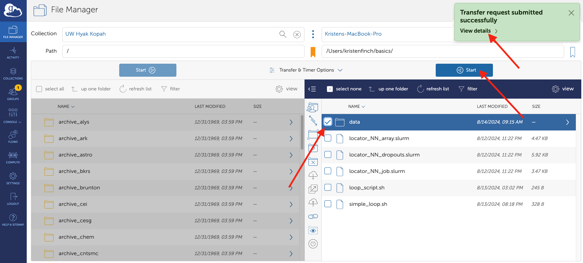Check the loop_script.sh checkbox

coord(328,187)
